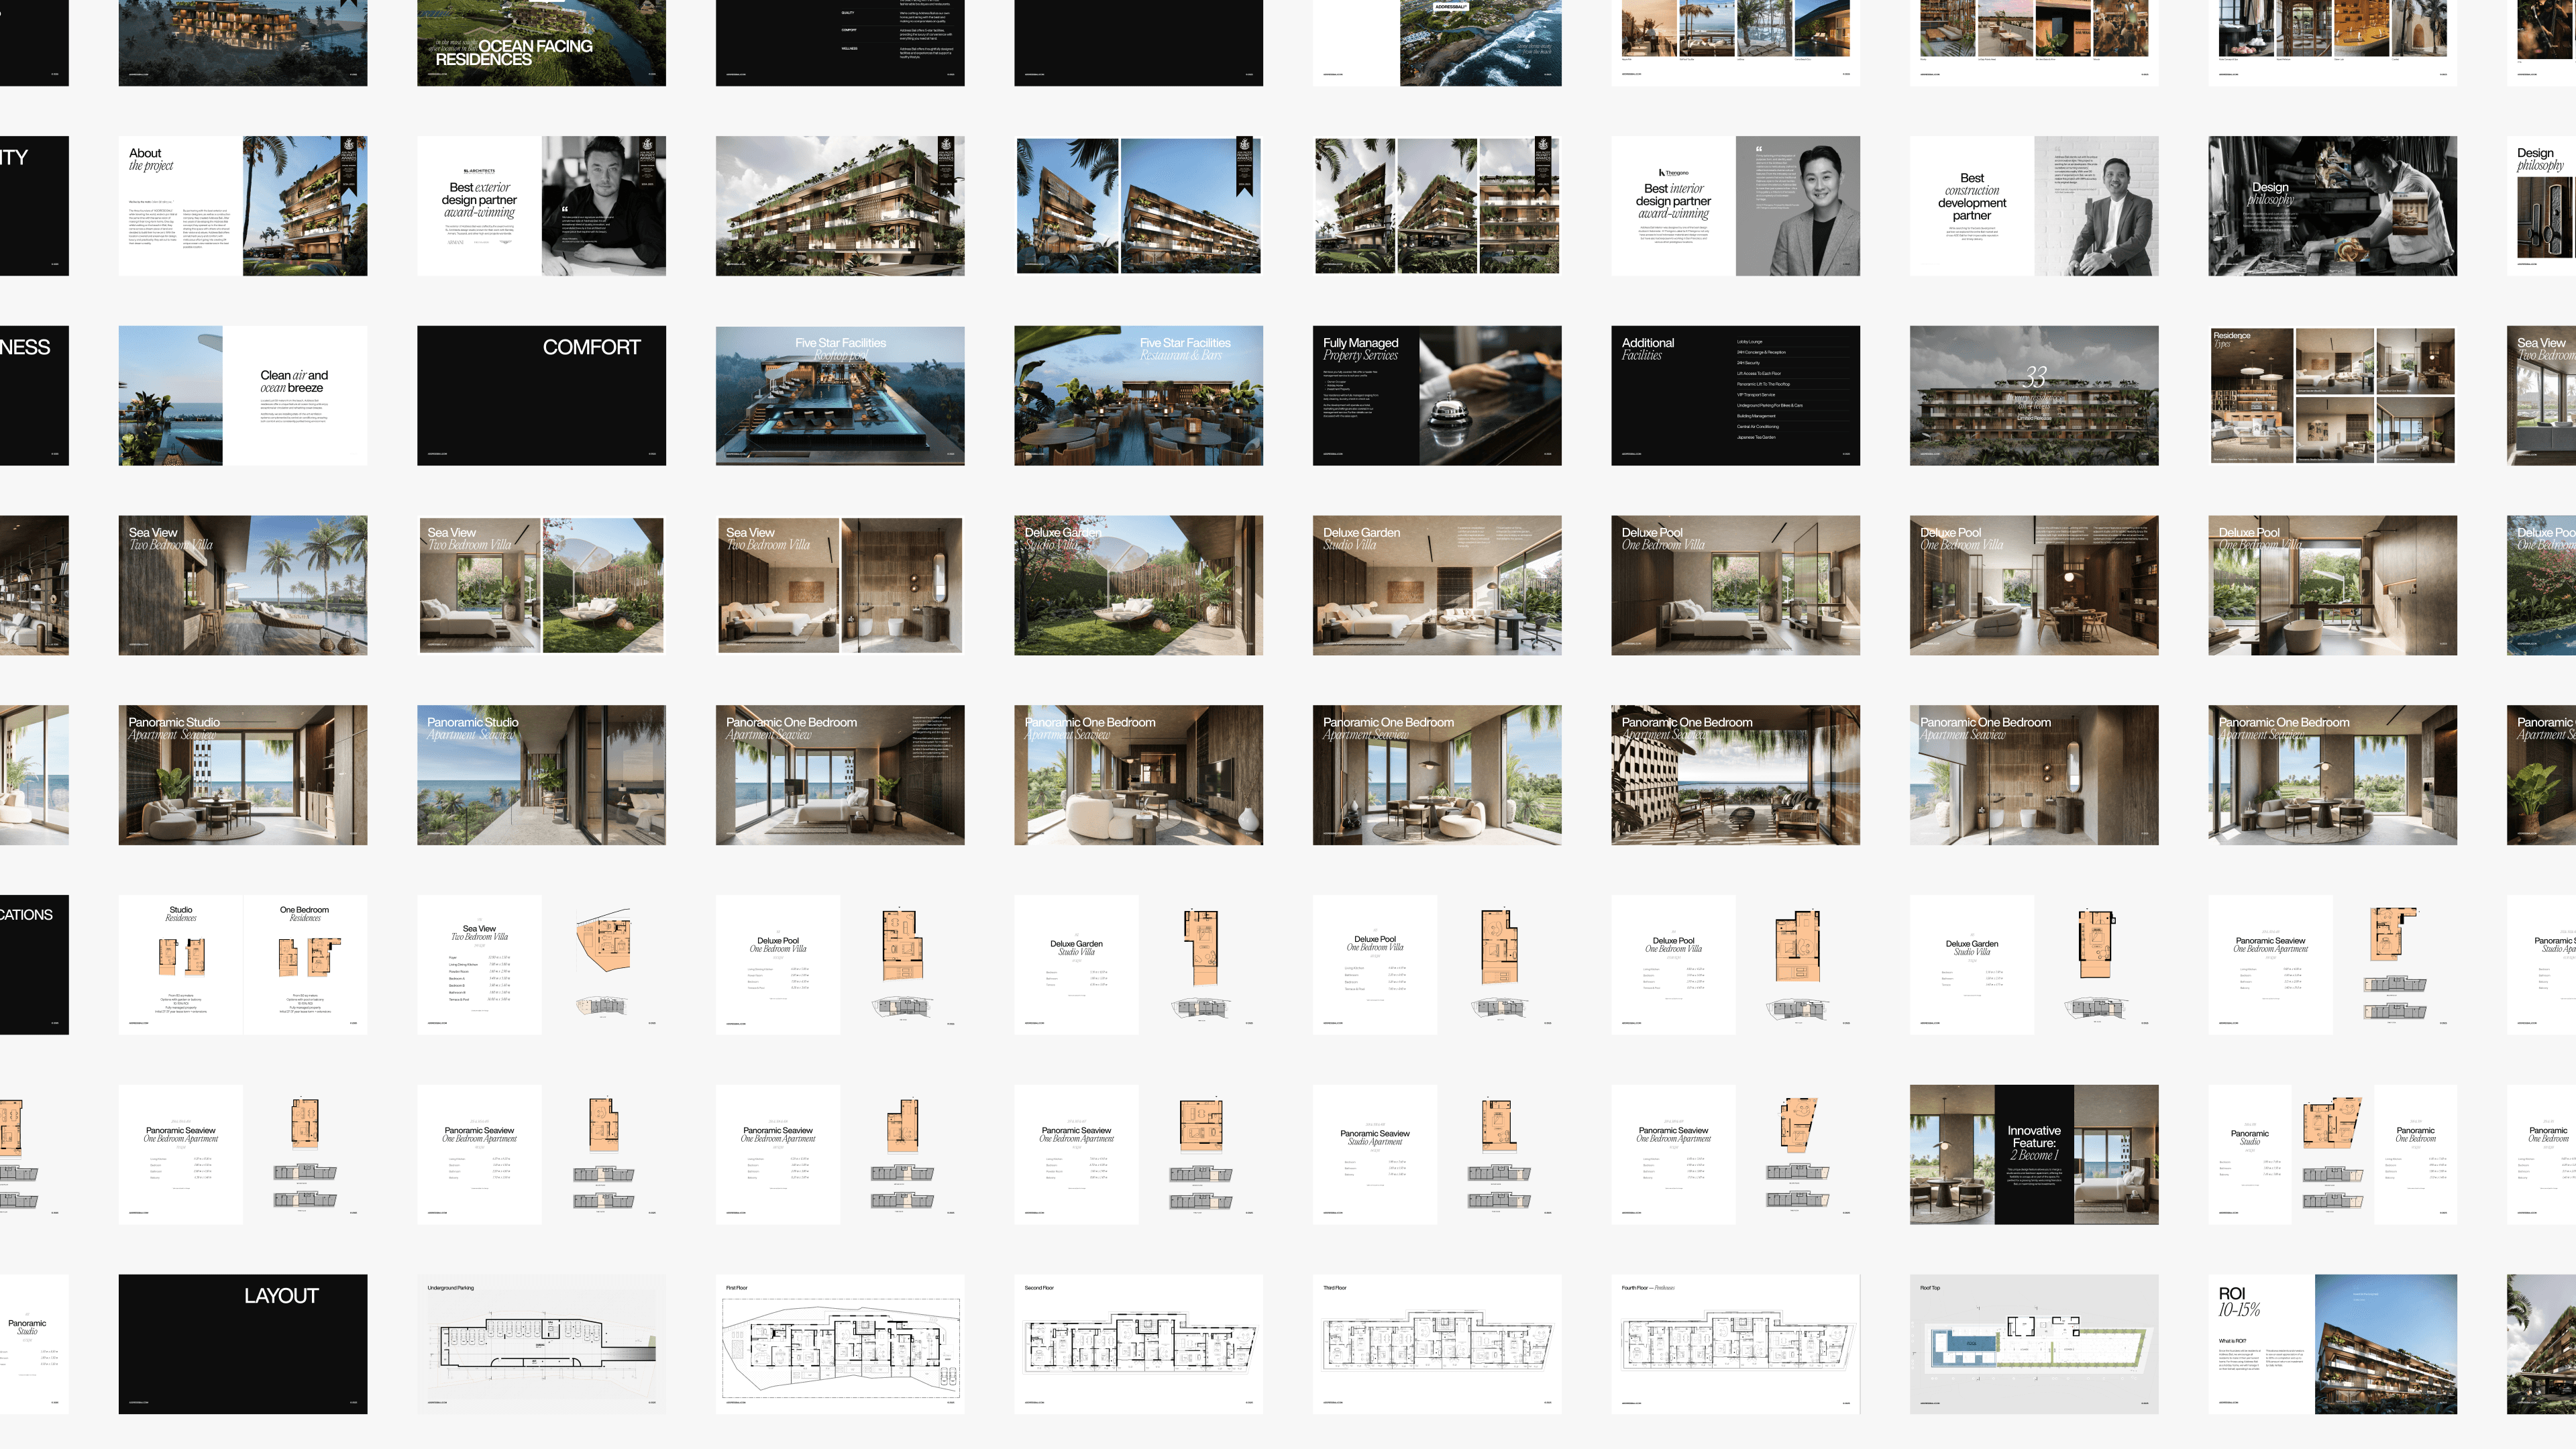Select the 'Clean air and ocean breeze' slide
Image resolution: width=2576 pixels, height=1449 pixels.
pyautogui.click(x=242, y=395)
